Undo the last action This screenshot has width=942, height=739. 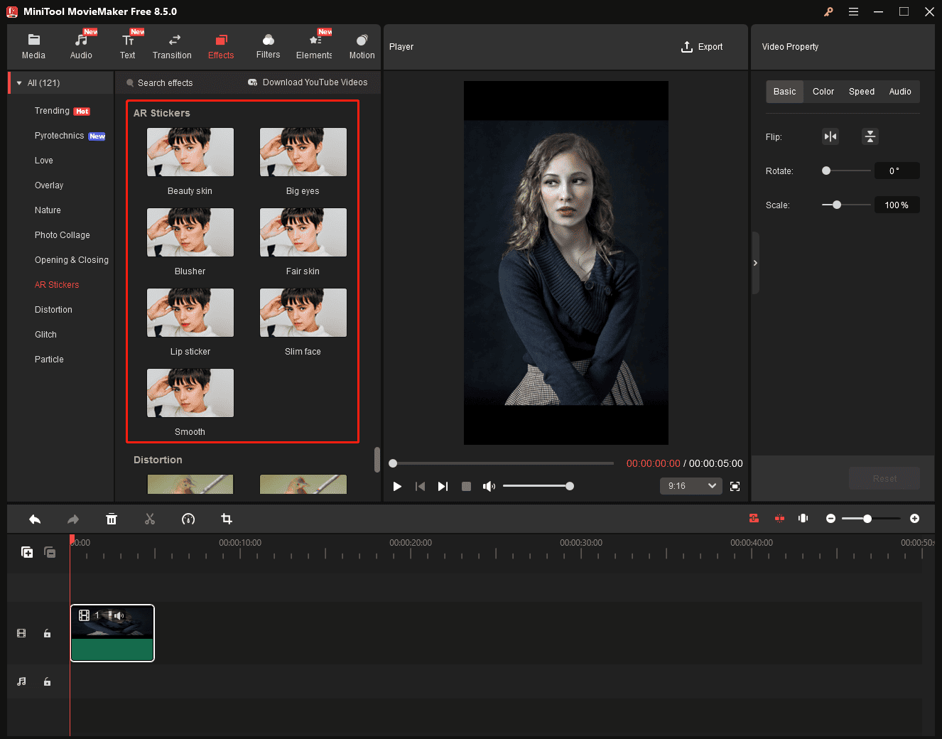click(35, 519)
